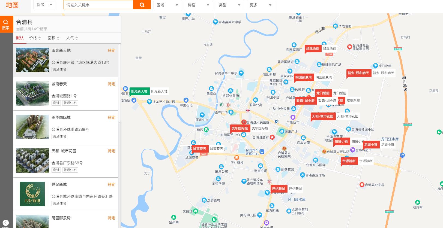Click red 天和·城市花园 map marker
This screenshot has height=228, width=443.
[x=323, y=117]
